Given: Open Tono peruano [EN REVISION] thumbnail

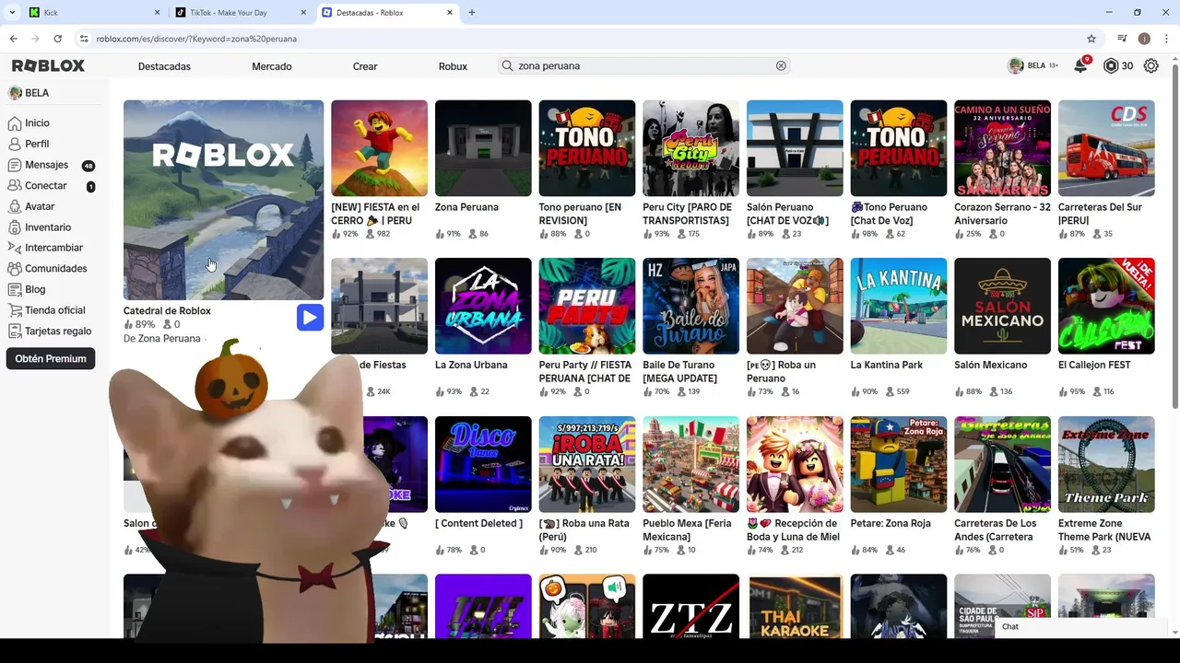Looking at the screenshot, I should (587, 148).
